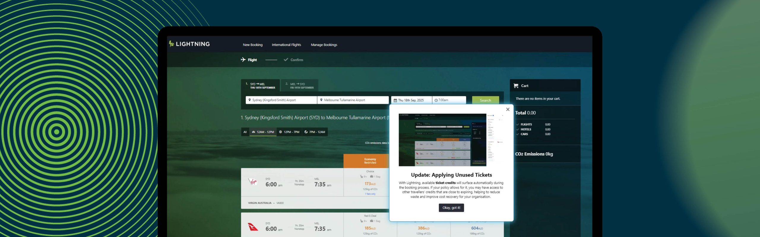Click 'Total 0.00' in cart panel
760x237 pixels.
point(525,113)
